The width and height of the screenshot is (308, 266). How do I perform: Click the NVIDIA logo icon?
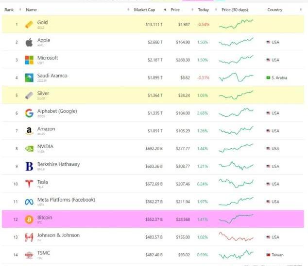tap(29, 149)
